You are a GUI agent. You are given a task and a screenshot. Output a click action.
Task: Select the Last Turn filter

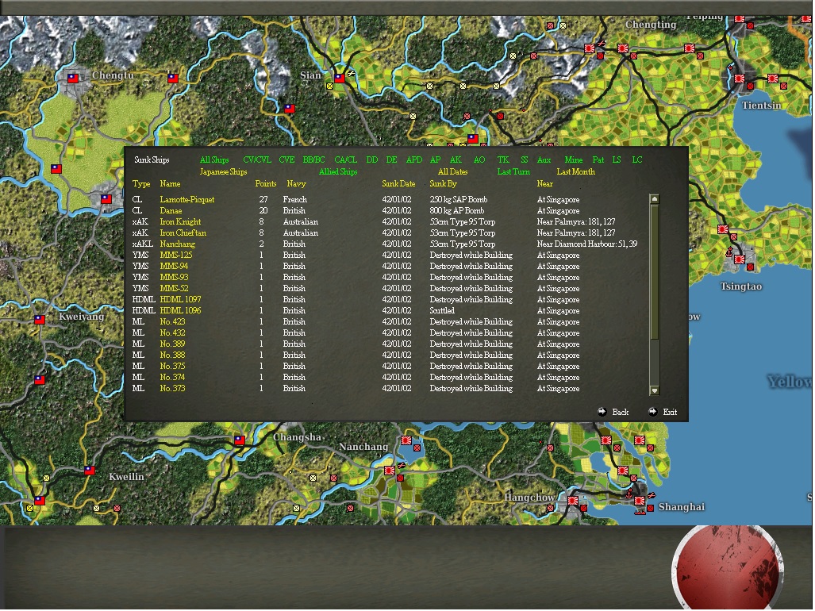(513, 172)
